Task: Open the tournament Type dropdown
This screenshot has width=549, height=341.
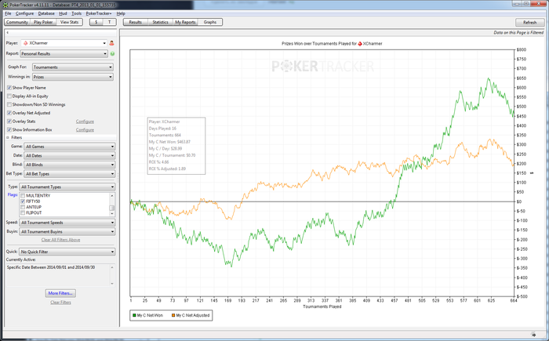Action: click(x=67, y=187)
